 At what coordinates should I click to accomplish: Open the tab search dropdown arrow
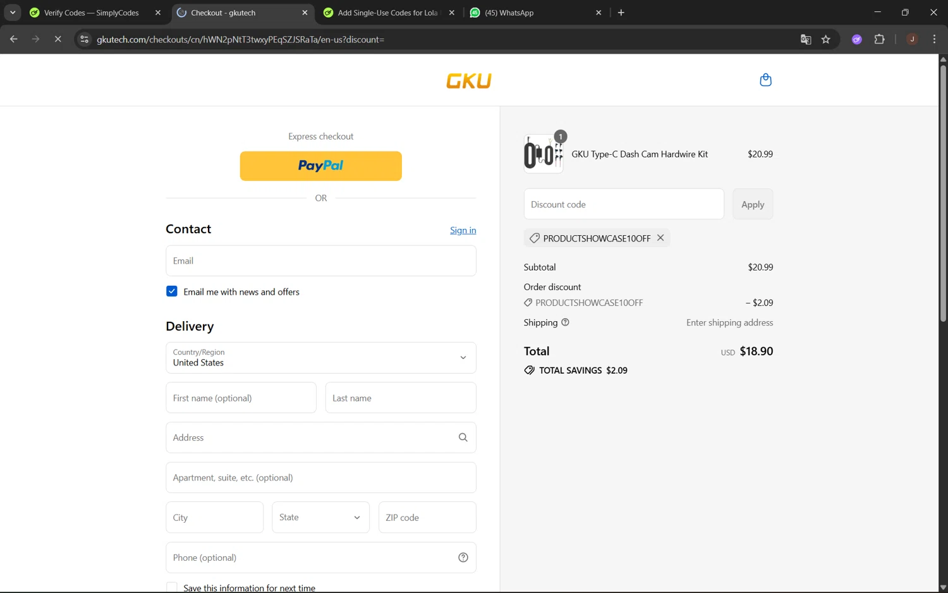pos(13,13)
